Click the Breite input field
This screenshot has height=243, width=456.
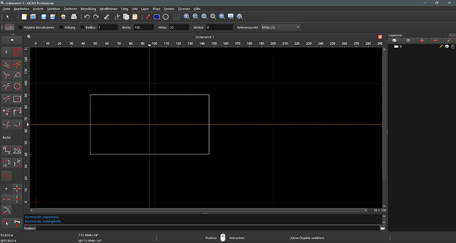[143, 27]
